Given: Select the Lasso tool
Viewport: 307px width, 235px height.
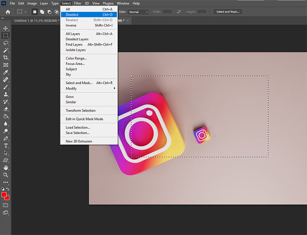Looking at the screenshot, I should click(x=6, y=43).
